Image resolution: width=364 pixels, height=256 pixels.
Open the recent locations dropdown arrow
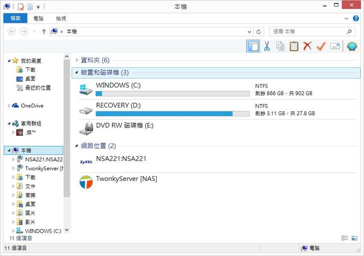click(x=34, y=31)
